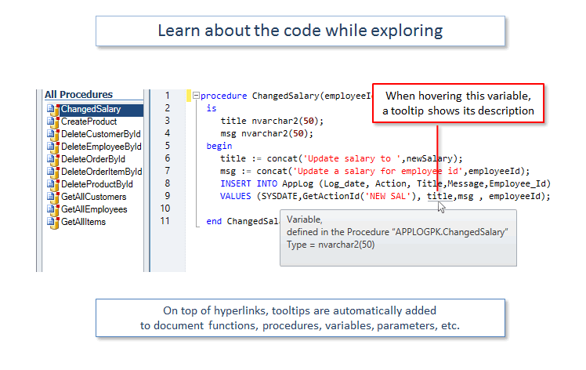Click the icon beside DeleteOrderById
Screen dimensions: 586x370
pyautogui.click(x=53, y=160)
